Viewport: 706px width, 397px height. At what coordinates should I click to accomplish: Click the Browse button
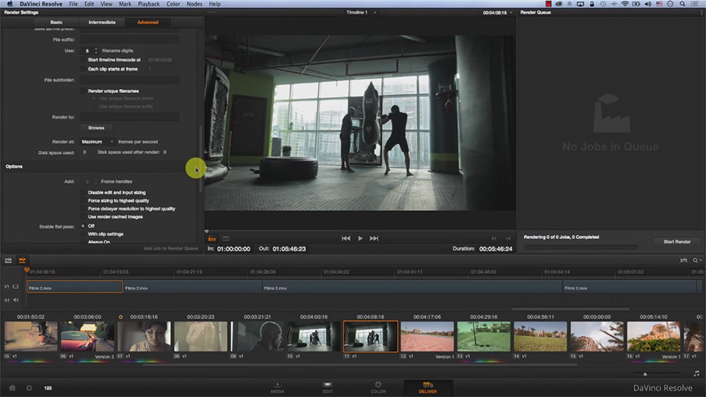[x=96, y=128]
